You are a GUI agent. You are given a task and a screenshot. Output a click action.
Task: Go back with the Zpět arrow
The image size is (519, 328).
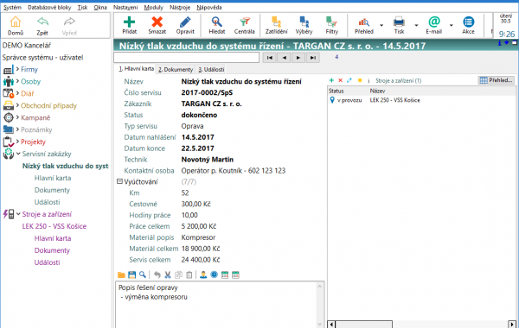[42, 22]
